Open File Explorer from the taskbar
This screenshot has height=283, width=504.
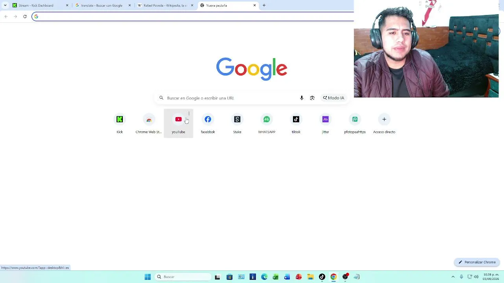tap(310, 277)
